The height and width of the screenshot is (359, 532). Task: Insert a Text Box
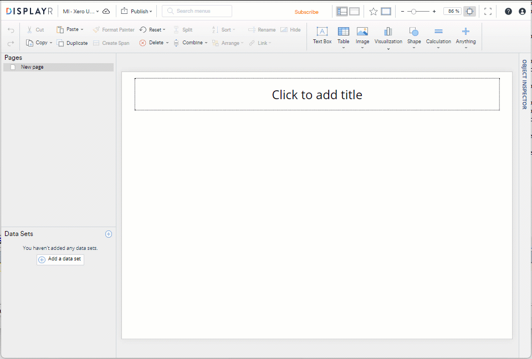(x=322, y=35)
